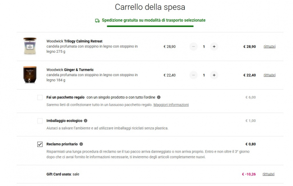Increase Ginger & Turmeric quantity
This screenshot has height=186, width=293.
[x=214, y=75]
